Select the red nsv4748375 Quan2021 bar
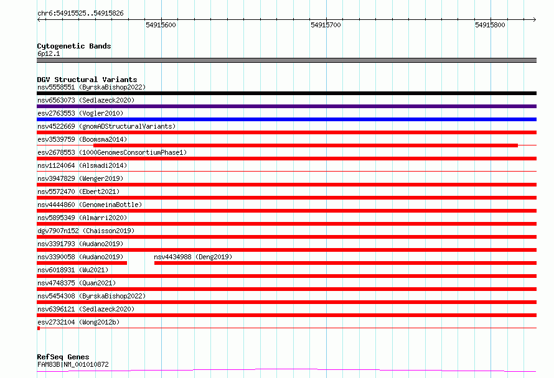Image resolution: width=554 pixels, height=378 pixels. pos(286,289)
